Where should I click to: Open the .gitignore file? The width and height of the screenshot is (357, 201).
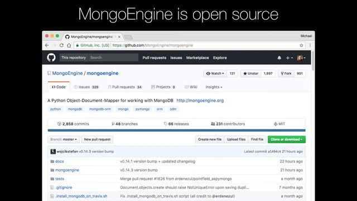tap(64, 188)
